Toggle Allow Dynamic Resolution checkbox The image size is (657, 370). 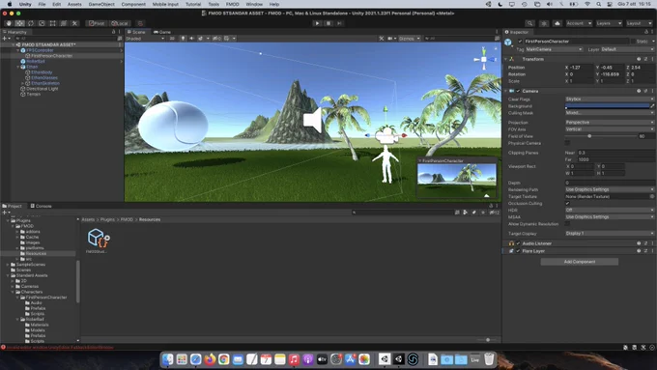pyautogui.click(x=567, y=224)
